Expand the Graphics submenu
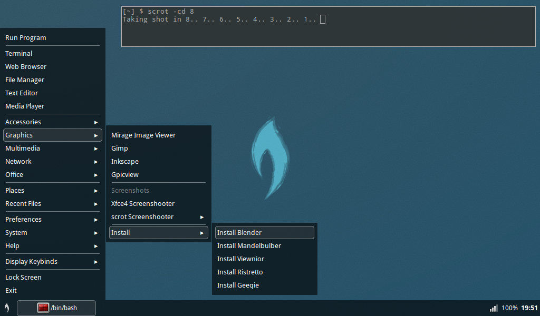 [52, 135]
